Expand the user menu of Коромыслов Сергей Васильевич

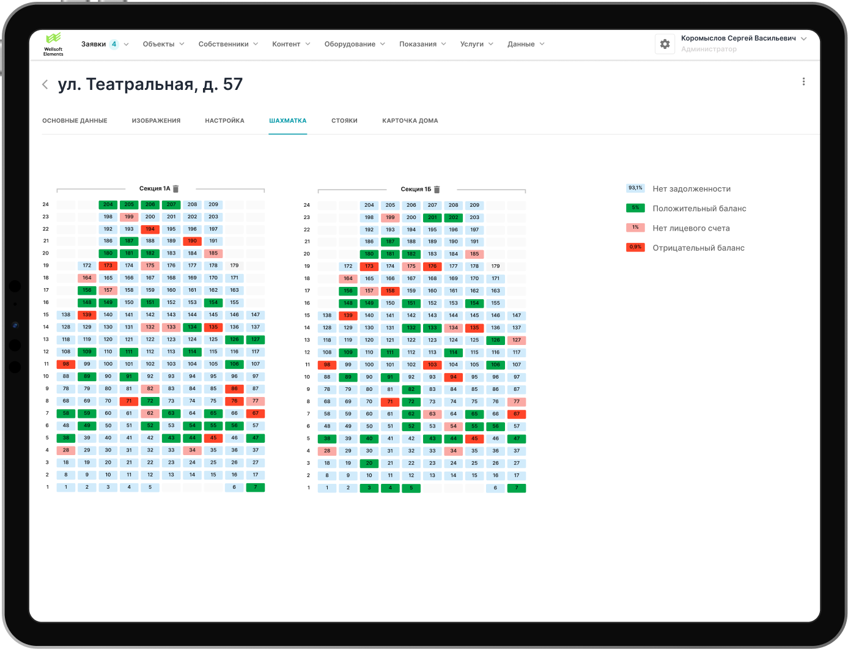(803, 39)
